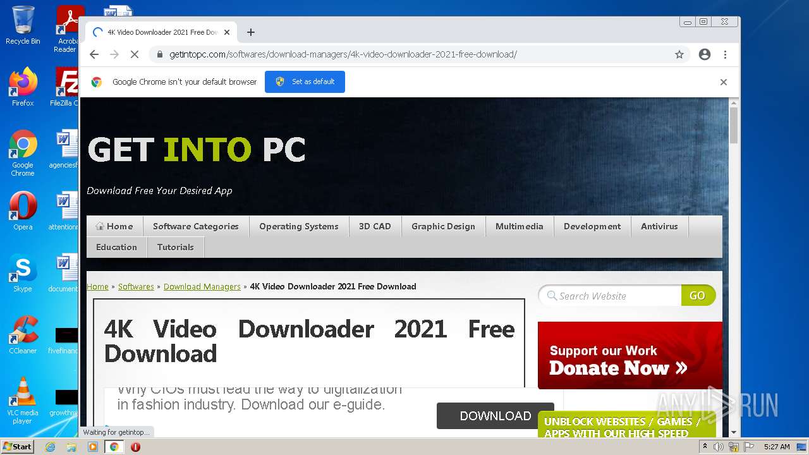Open the Development menu item

[x=592, y=226]
